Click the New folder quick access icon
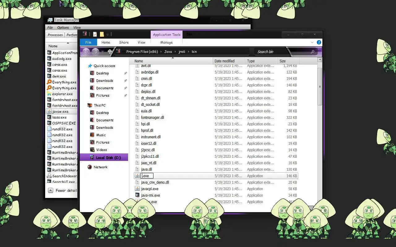Viewport: 396px width, 247px height. 101,34
